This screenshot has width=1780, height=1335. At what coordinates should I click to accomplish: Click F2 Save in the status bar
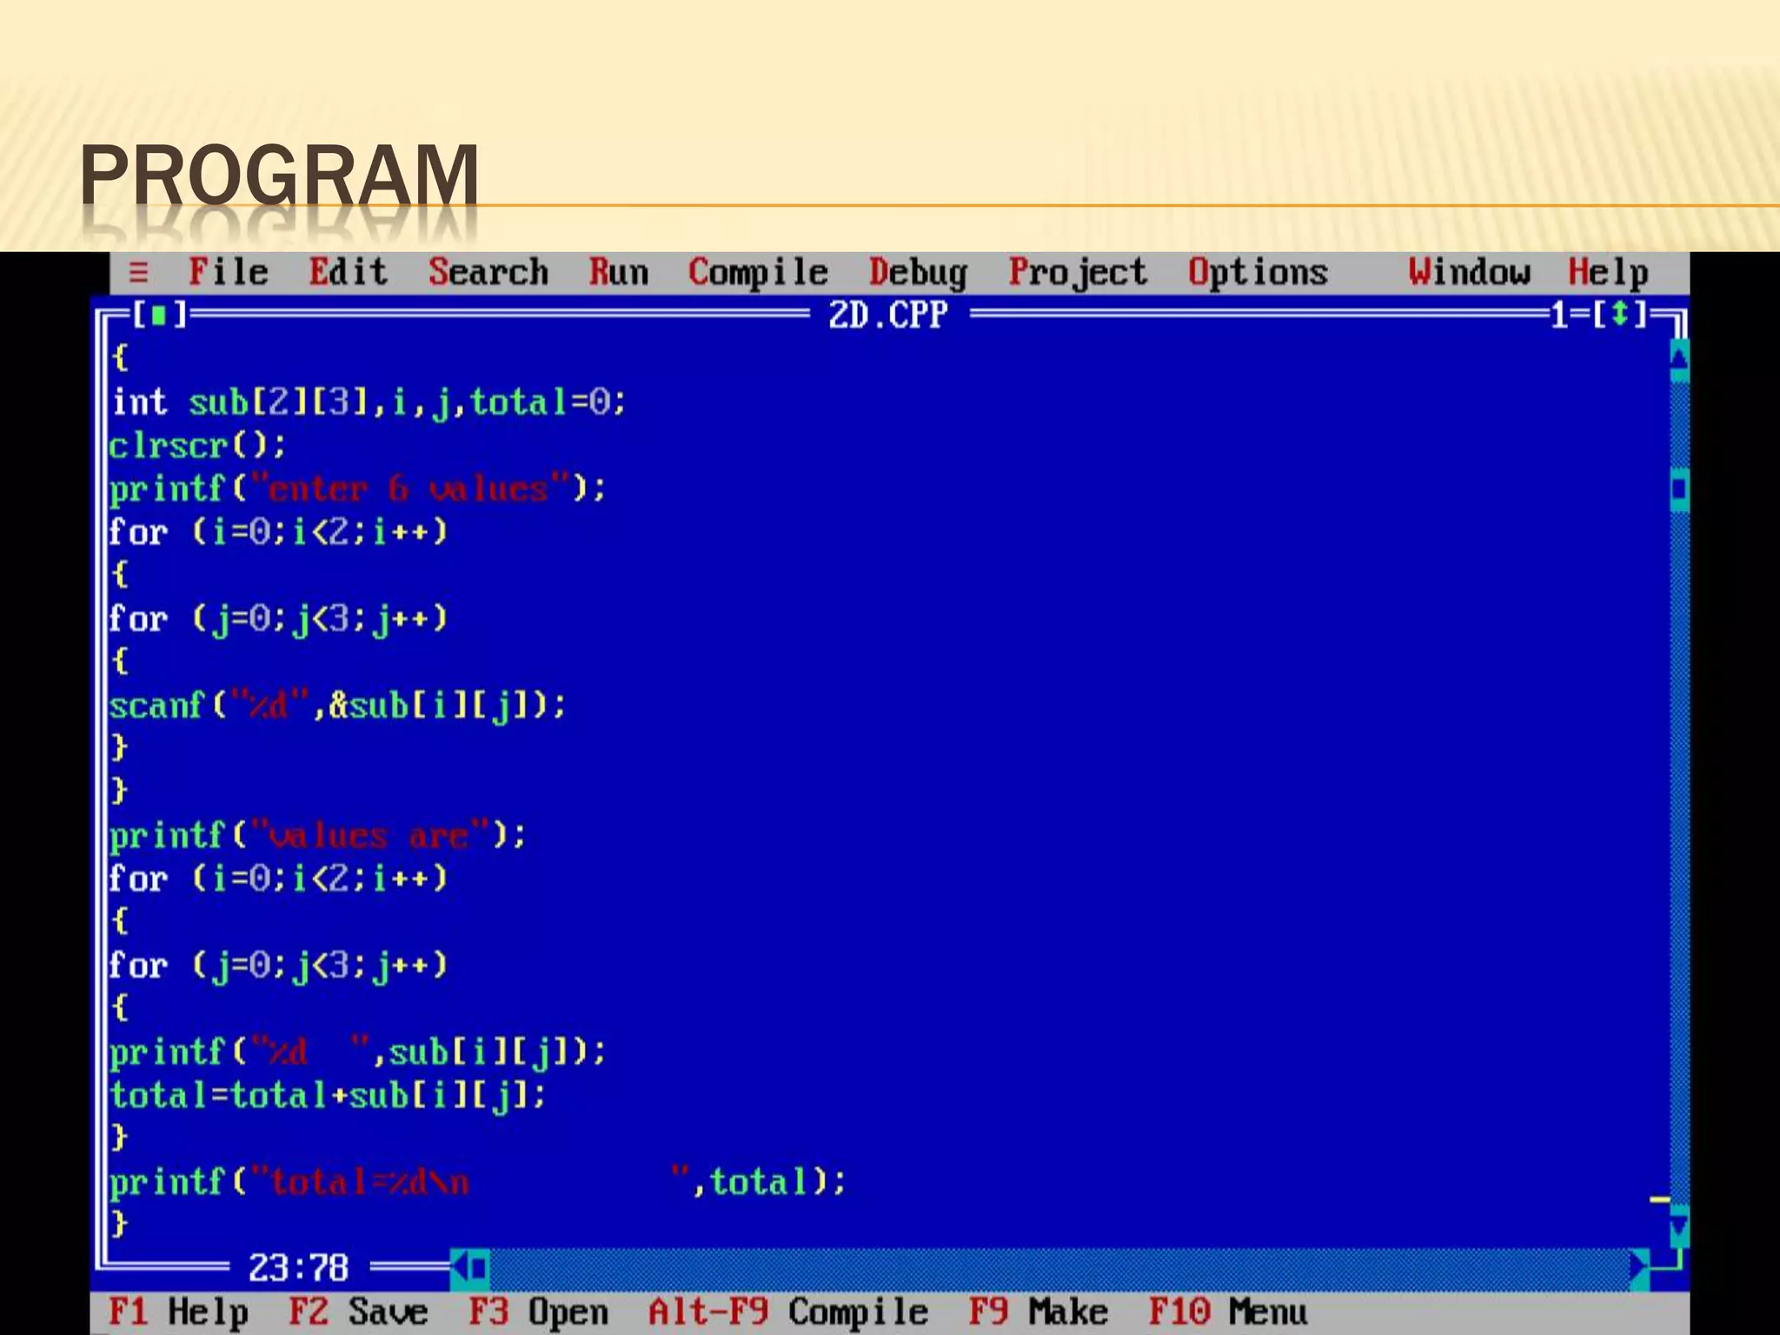coord(358,1312)
